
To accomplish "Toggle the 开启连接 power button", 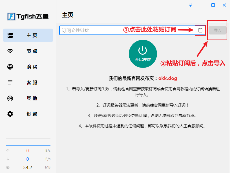I will tap(143, 54).
